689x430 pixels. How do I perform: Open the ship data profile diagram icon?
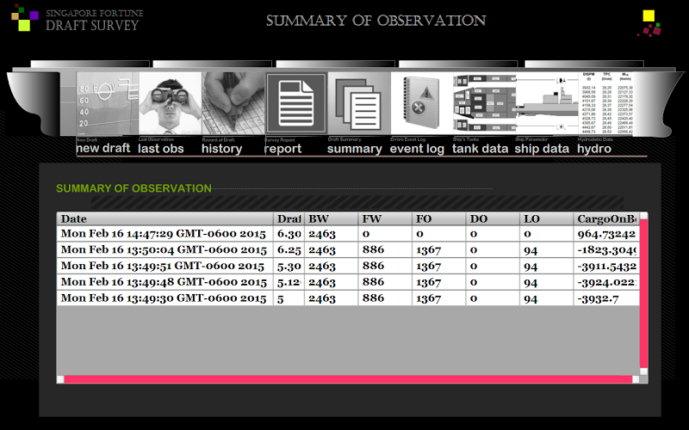click(x=547, y=103)
